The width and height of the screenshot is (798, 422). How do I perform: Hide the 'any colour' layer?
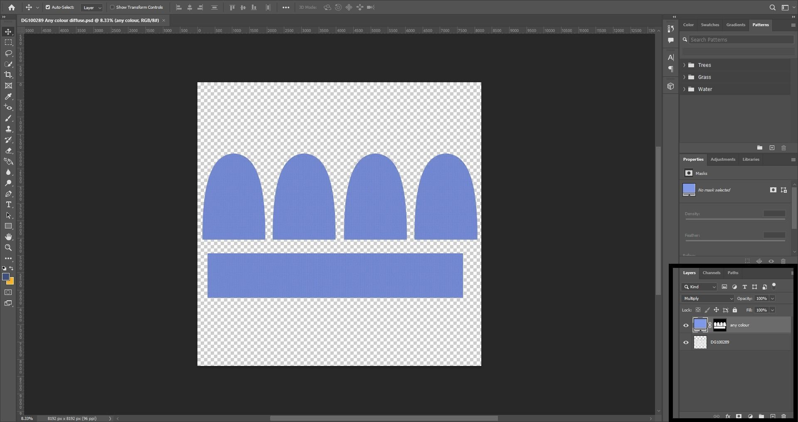pos(686,326)
